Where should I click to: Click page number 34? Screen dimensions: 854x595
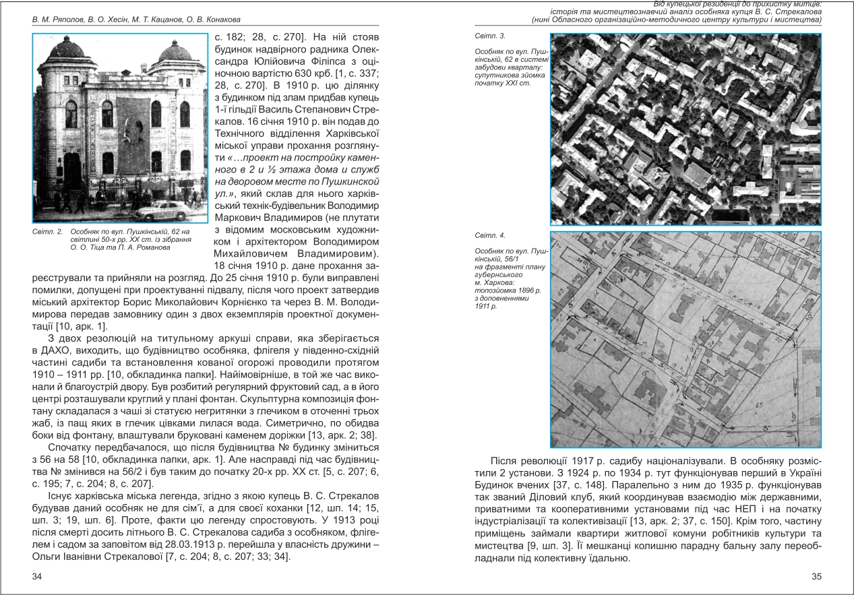tap(38, 576)
